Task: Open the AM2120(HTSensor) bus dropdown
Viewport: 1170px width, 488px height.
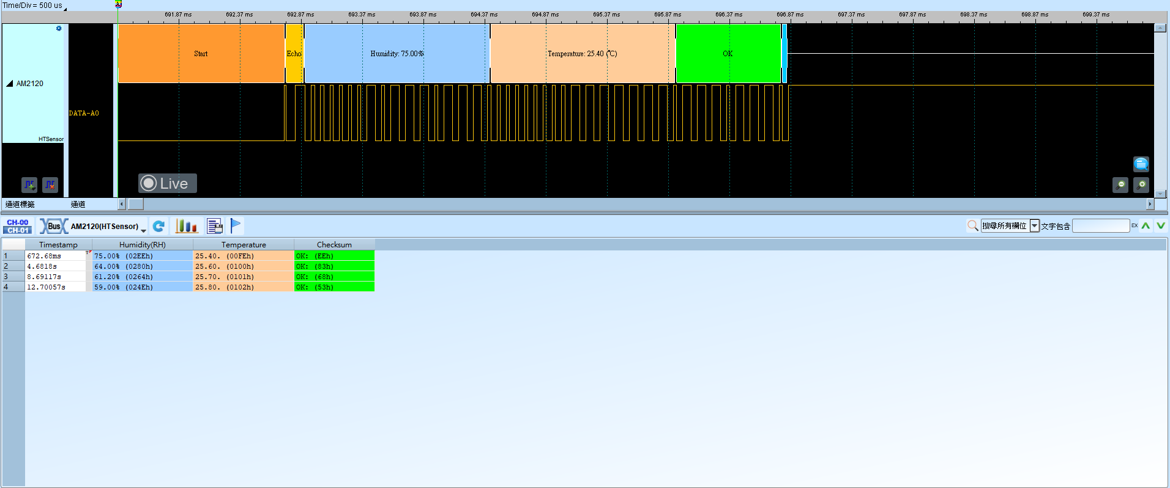Action: [143, 230]
